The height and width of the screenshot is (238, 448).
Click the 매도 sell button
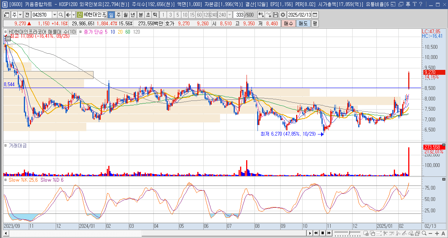[x=303, y=24]
